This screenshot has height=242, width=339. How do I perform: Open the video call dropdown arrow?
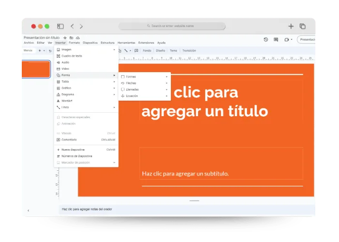click(292, 40)
